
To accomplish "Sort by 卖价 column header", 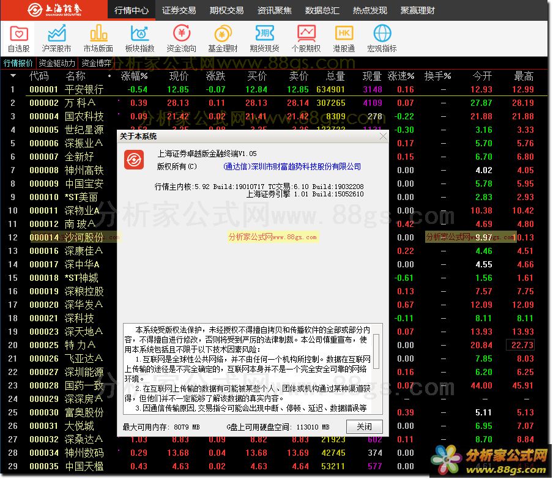I will [x=299, y=76].
